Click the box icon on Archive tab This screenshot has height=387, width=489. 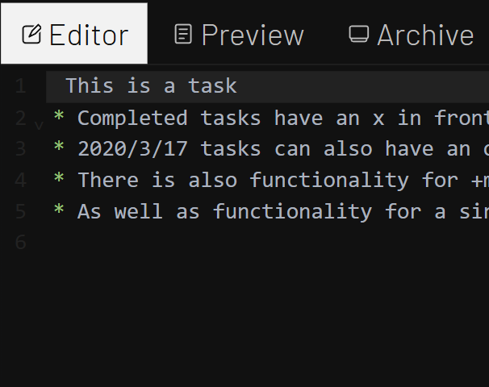pyautogui.click(x=358, y=35)
